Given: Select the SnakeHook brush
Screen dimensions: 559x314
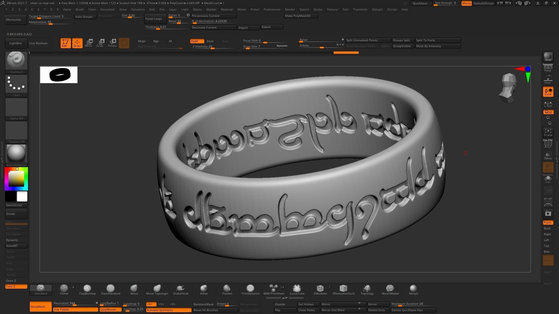Looking at the screenshot, I should 181,290.
